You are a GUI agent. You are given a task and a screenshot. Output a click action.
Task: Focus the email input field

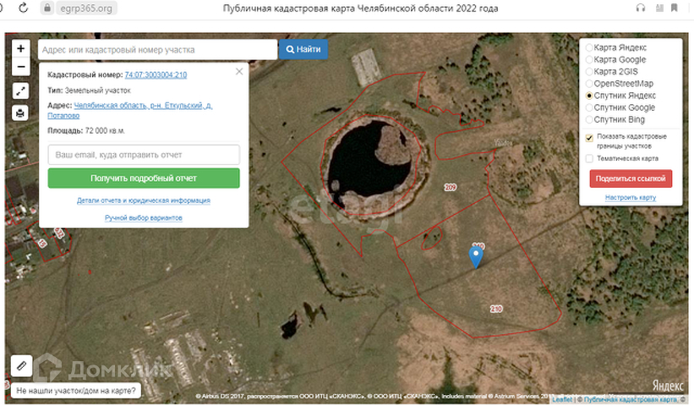point(144,156)
